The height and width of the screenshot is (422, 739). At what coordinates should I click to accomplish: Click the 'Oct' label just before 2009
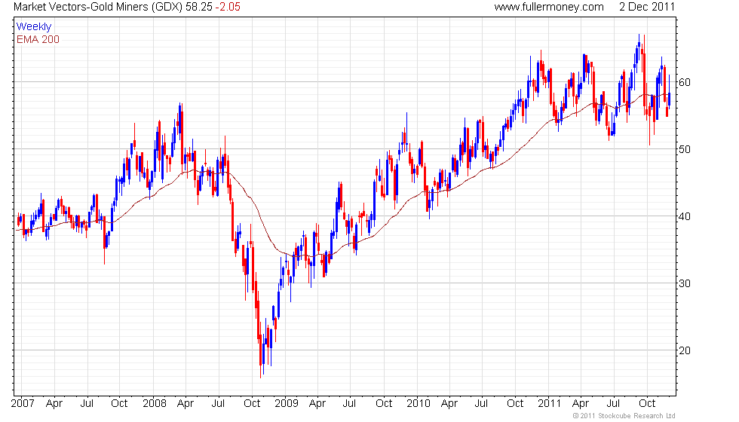(252, 404)
